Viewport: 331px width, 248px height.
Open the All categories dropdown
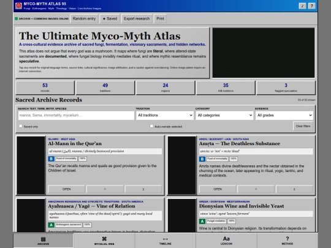(224, 115)
